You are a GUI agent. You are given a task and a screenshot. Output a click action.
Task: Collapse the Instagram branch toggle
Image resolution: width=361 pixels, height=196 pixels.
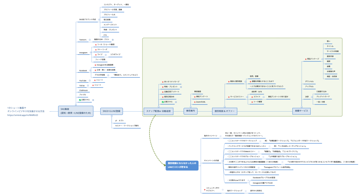[x=91, y=53]
